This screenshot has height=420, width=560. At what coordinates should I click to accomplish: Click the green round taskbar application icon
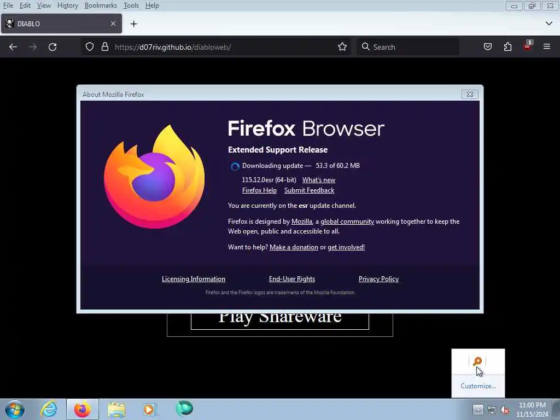click(x=184, y=409)
